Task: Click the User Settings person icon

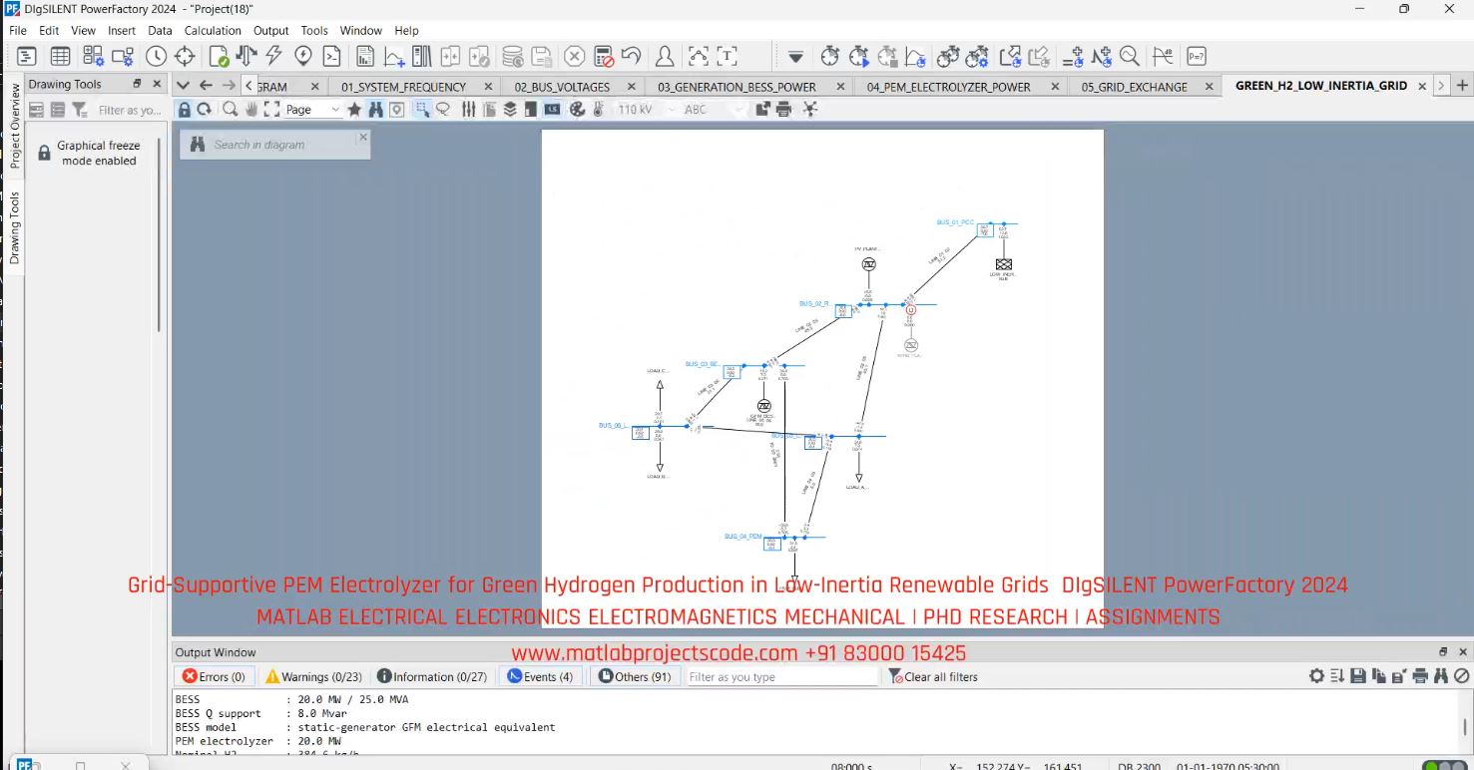Action: 664,56
